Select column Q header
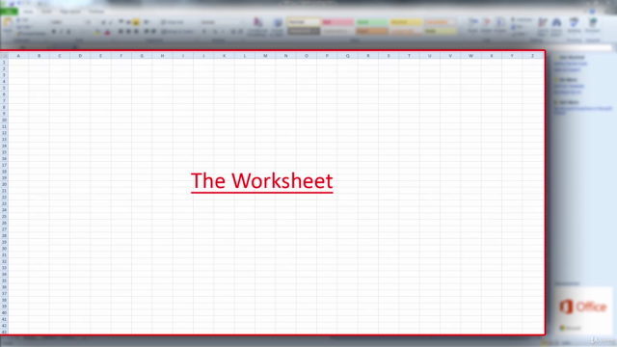Viewport: 617px width, 347px height. (x=347, y=56)
